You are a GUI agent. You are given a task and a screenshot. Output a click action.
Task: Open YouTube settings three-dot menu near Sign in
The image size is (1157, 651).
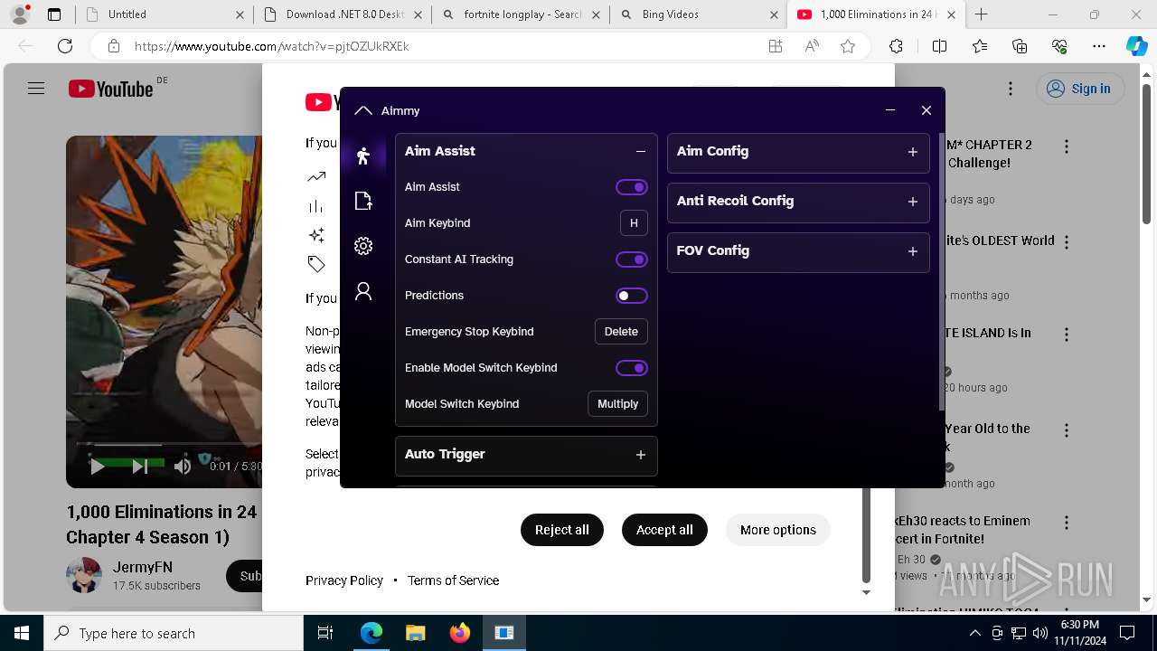pyautogui.click(x=1011, y=89)
